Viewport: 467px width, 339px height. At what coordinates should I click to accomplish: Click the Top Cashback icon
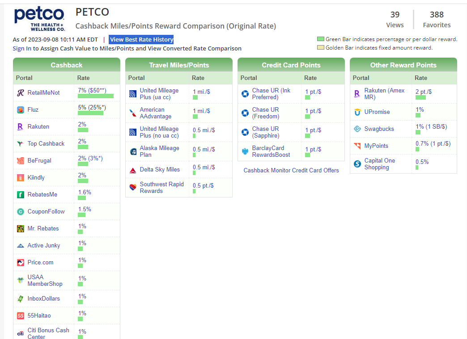[20, 144]
